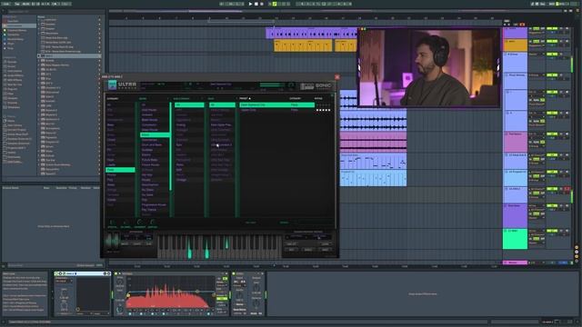Toggle the activator button of the green track
582x327 pixels.
click(552, 231)
